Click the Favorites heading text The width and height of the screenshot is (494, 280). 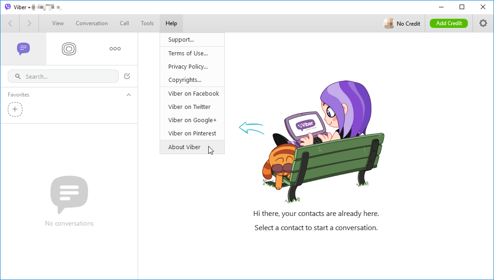[19, 95]
